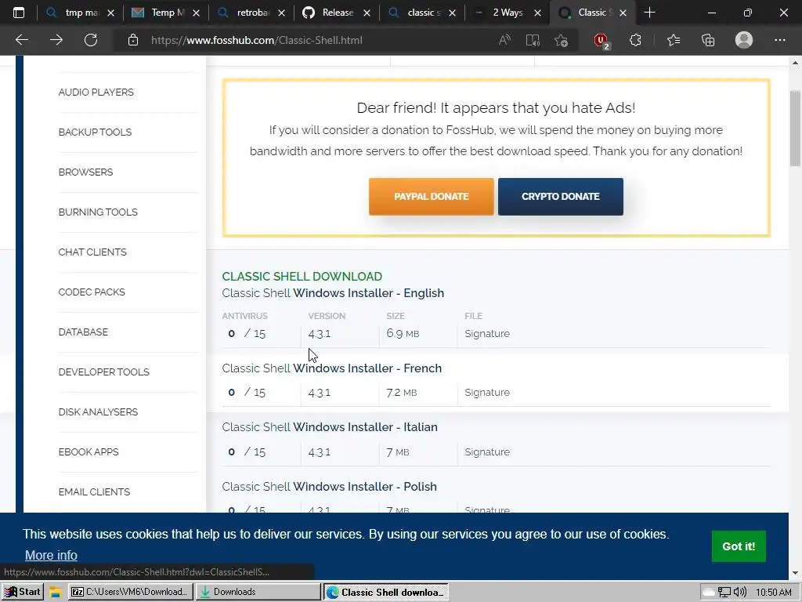The height and width of the screenshot is (602, 802).
Task: Open a new browser tab
Action: point(649,13)
